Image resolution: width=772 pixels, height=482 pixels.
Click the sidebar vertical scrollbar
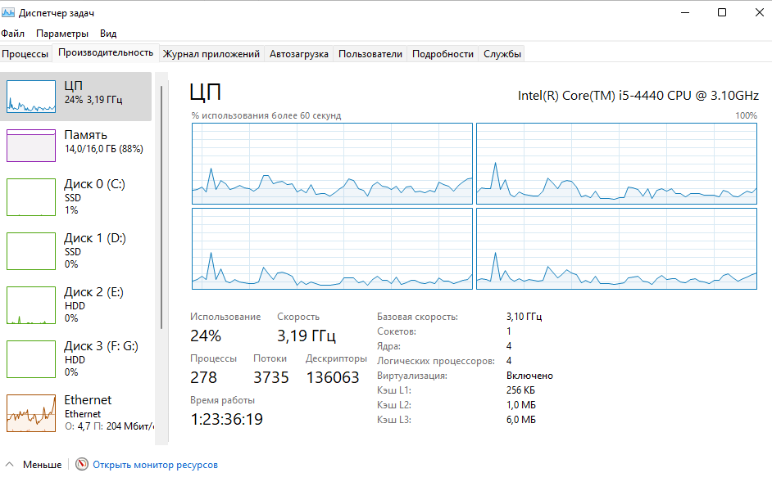161,208
